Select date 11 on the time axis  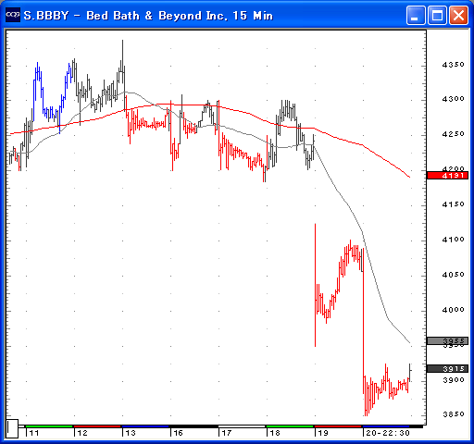click(34, 433)
